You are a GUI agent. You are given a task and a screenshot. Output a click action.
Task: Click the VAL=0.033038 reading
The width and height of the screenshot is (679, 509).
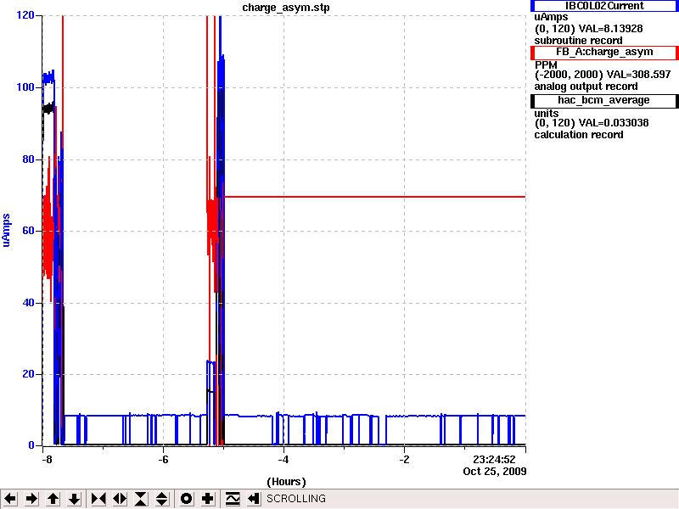(x=614, y=123)
